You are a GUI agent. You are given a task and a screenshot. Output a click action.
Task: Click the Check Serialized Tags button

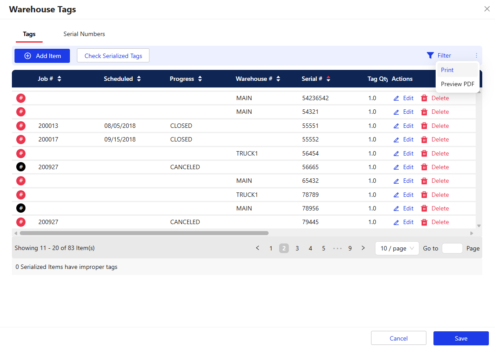(x=113, y=56)
